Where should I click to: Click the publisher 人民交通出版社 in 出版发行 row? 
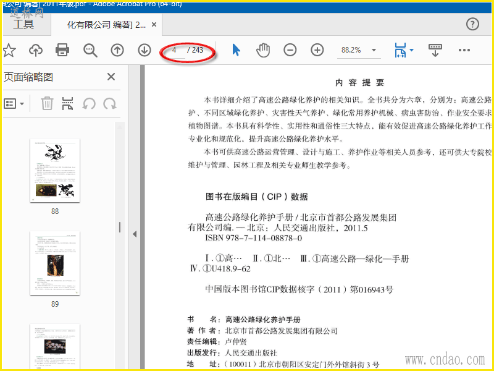251,352
